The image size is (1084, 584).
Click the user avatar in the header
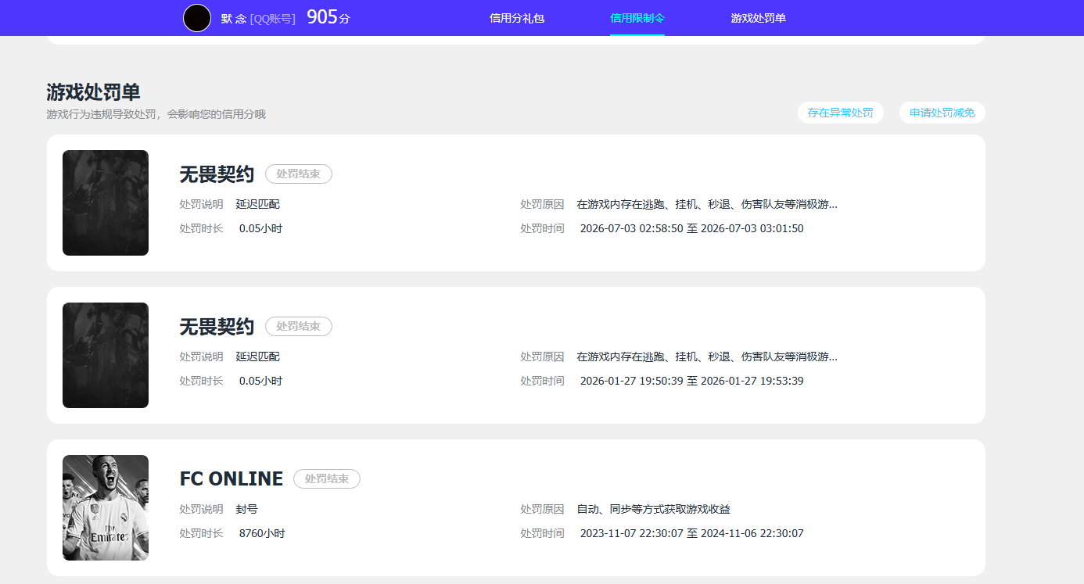point(197,18)
